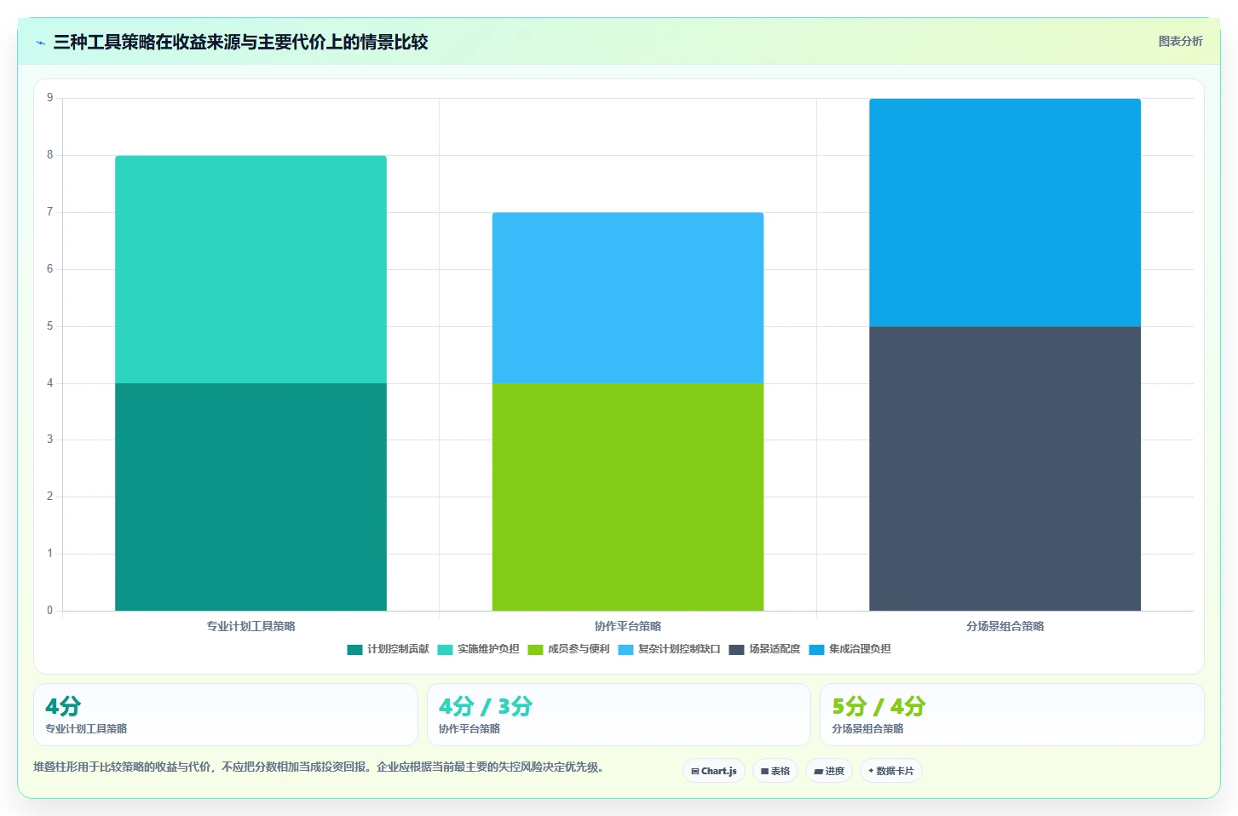Select the slate gray segment of 分场景组合策略
The image size is (1238, 816).
(1005, 468)
